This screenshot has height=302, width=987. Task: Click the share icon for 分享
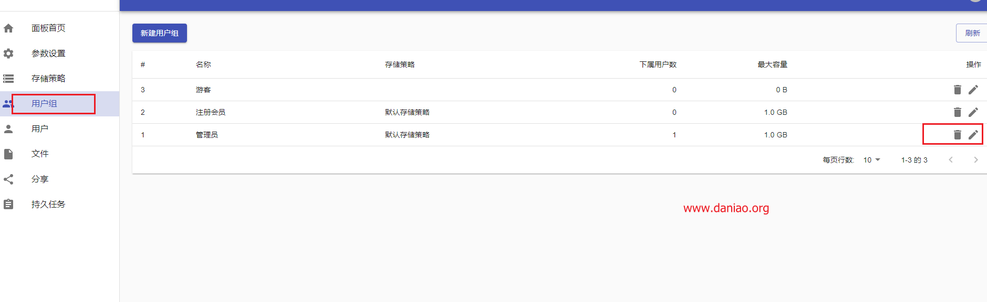8,179
